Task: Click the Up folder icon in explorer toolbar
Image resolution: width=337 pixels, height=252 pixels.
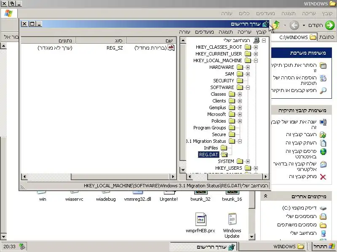Action: coord(276,25)
